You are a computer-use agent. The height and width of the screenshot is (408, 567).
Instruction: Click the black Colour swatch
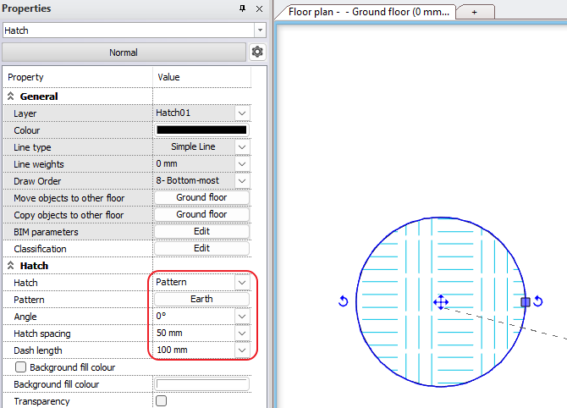coord(201,130)
